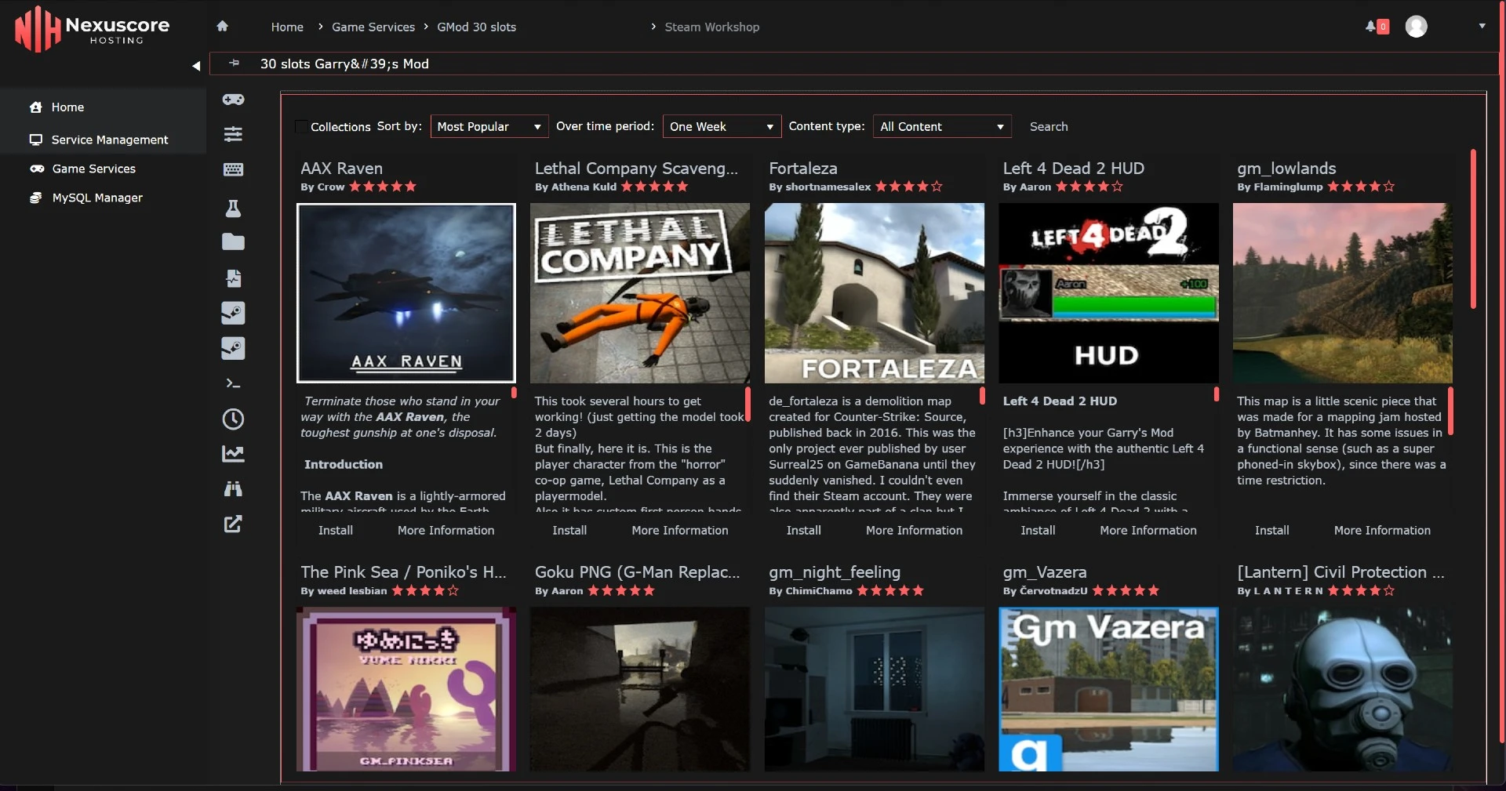1506x791 pixels.
Task: Click the home icon in the breadcrumb bar
Action: tap(223, 26)
